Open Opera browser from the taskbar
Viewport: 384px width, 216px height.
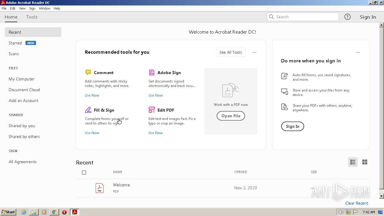pos(64,212)
